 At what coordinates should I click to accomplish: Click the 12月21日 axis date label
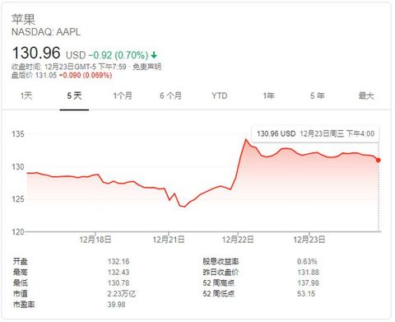coord(169,240)
